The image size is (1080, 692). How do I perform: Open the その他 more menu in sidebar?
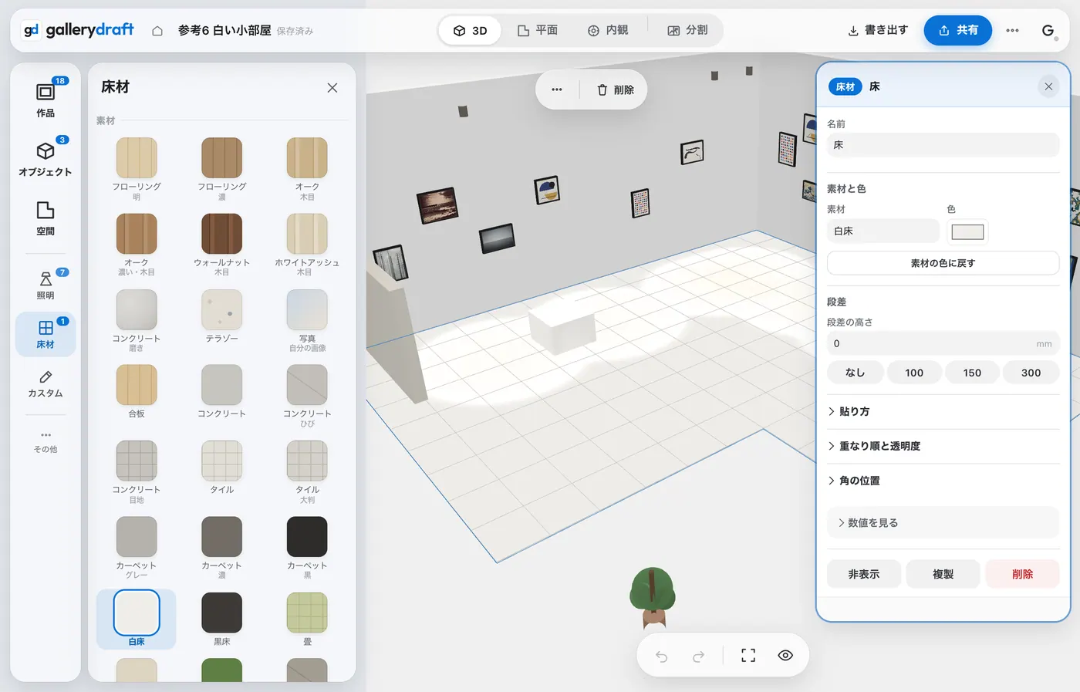(46, 441)
